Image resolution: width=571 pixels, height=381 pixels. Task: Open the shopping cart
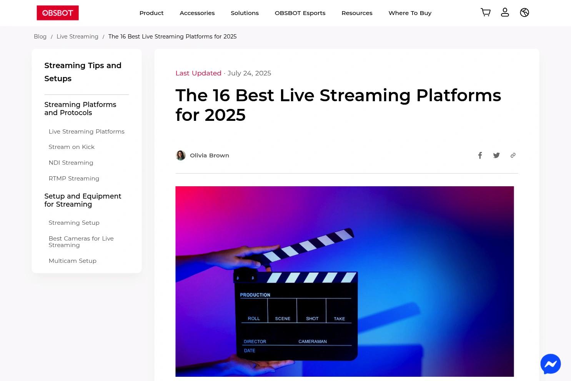coord(486,12)
